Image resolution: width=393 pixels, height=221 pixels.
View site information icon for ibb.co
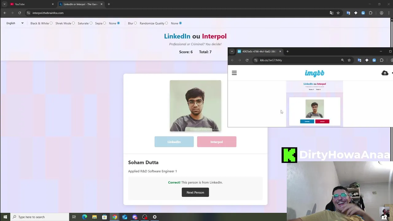click(256, 60)
